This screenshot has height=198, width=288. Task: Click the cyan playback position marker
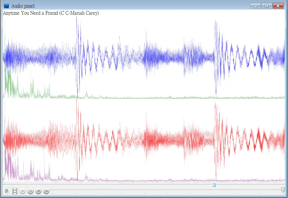pos(214,185)
